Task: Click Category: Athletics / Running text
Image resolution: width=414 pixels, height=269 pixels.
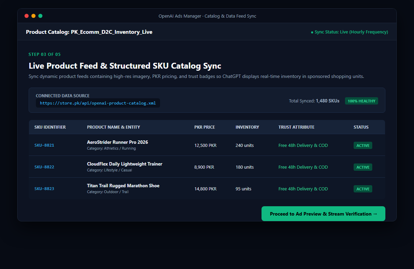Action: click(111, 149)
